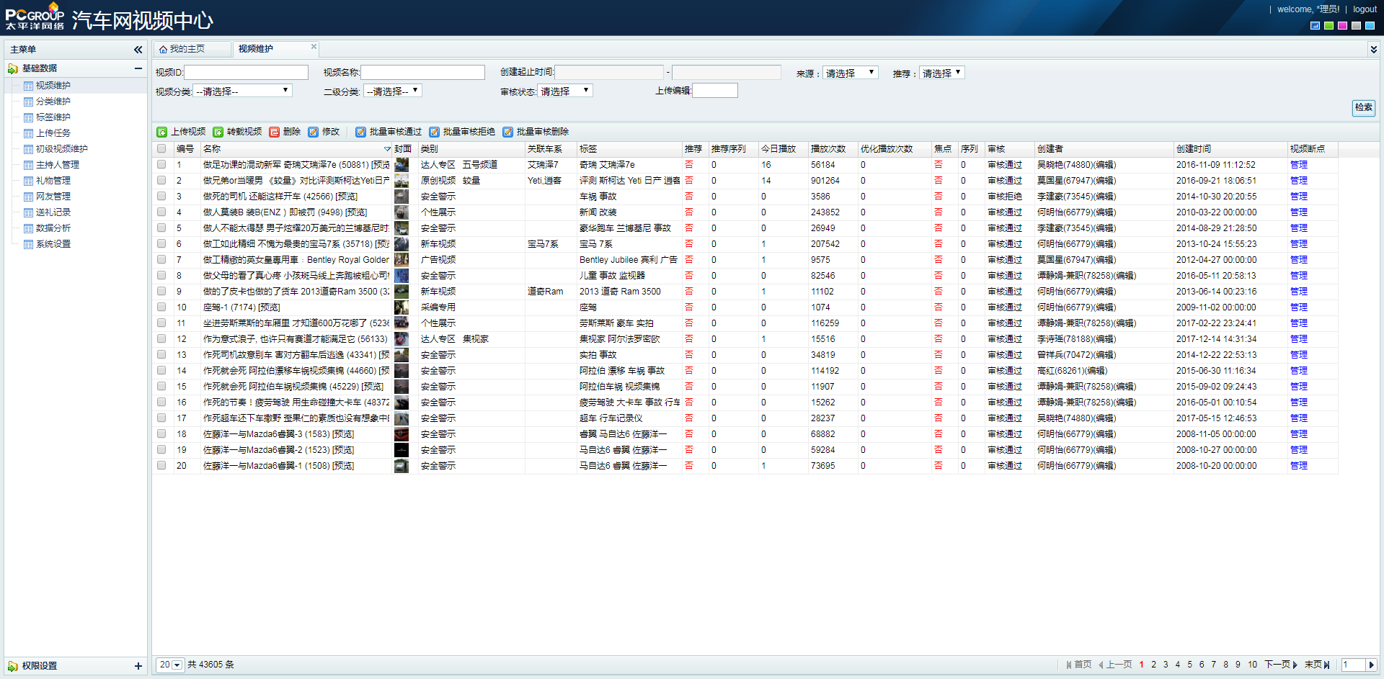Viewport: 1384px width, 679px height.
Task: Click the red 删除 delete icon
Action: click(x=275, y=132)
